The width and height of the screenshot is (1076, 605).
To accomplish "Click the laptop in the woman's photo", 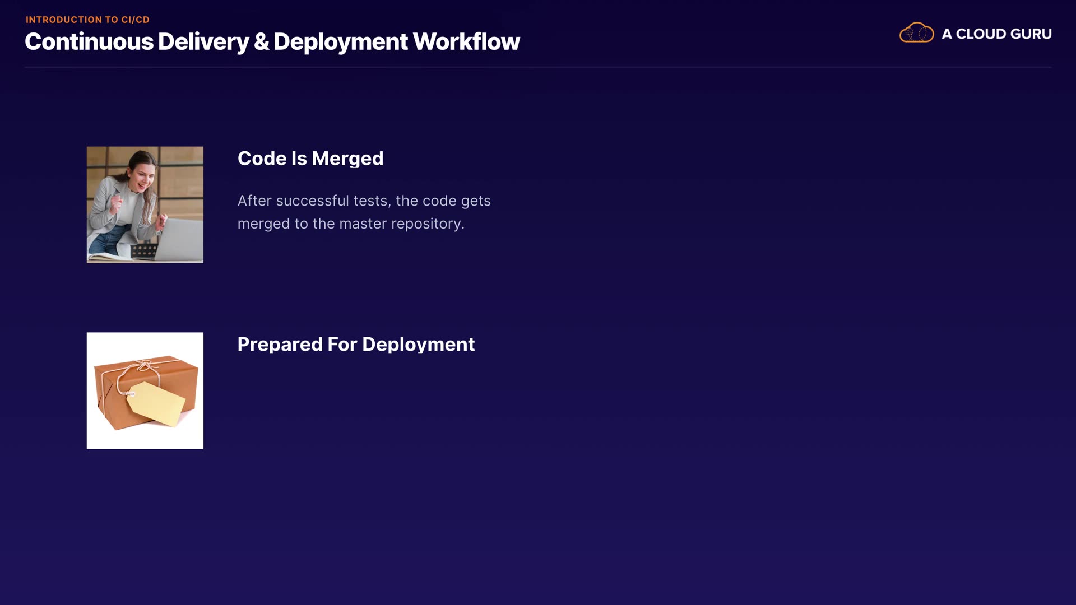I will (180, 241).
